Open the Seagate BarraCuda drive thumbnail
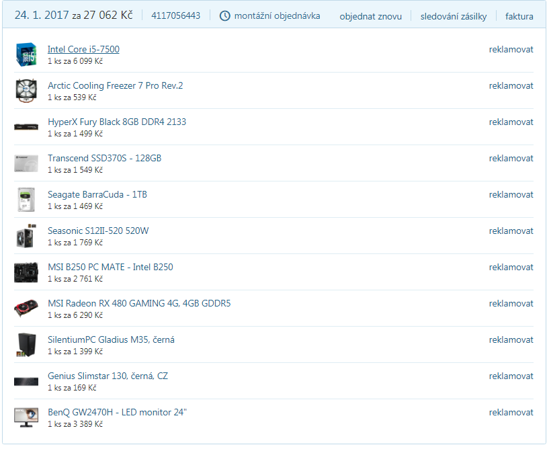The width and height of the screenshot is (547, 449). [x=26, y=200]
